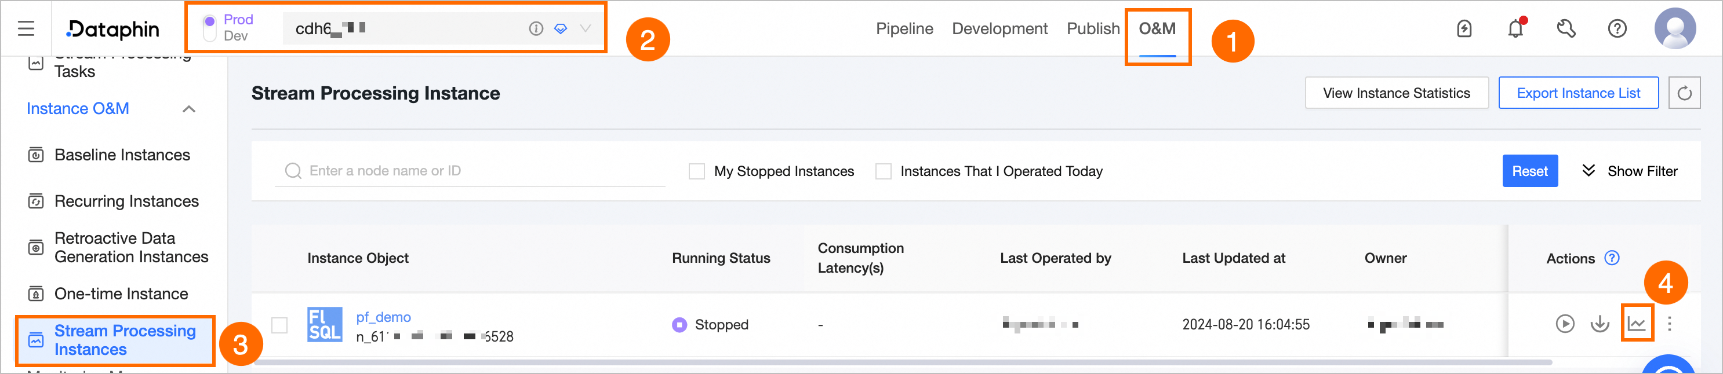1723x374 pixels.
Task: Open the cdh6 project dropdown
Action: pyautogui.click(x=586, y=29)
